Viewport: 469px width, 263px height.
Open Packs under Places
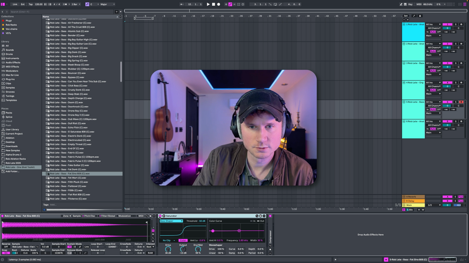pos(9,113)
